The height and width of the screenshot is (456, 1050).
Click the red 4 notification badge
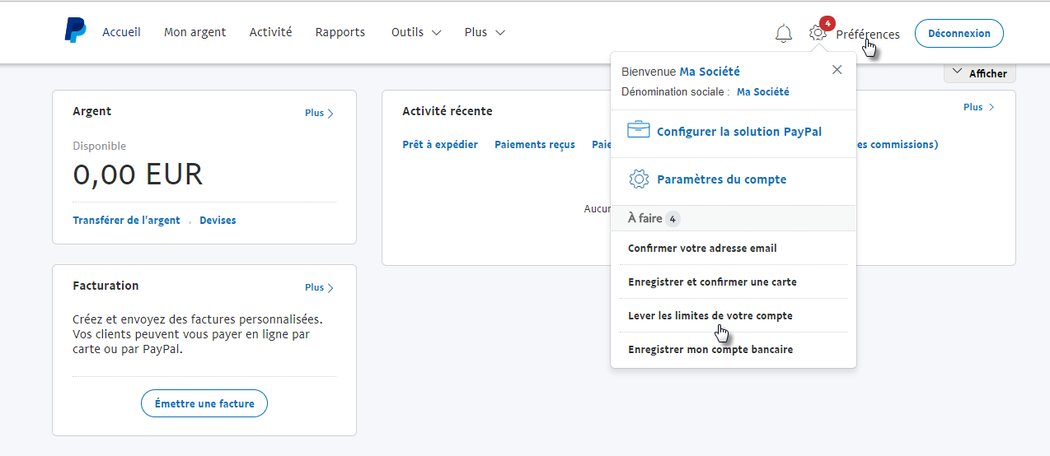click(827, 22)
